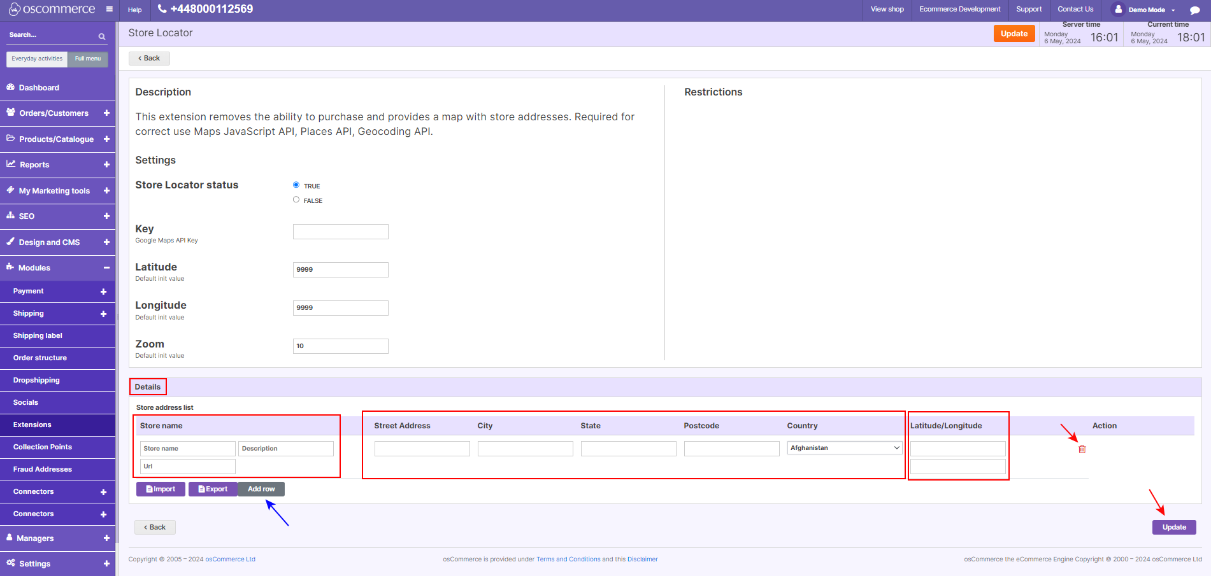Focus the store Url input field
Screen dimensions: 1211x576
pos(188,467)
